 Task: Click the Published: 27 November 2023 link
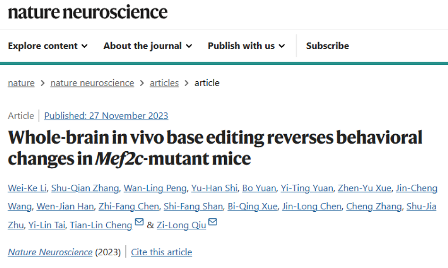click(x=106, y=115)
